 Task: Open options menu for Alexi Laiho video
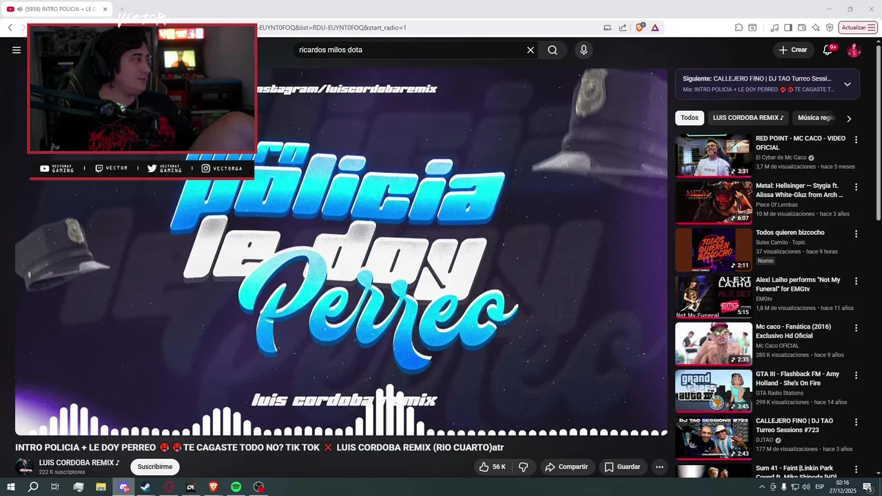point(857,281)
